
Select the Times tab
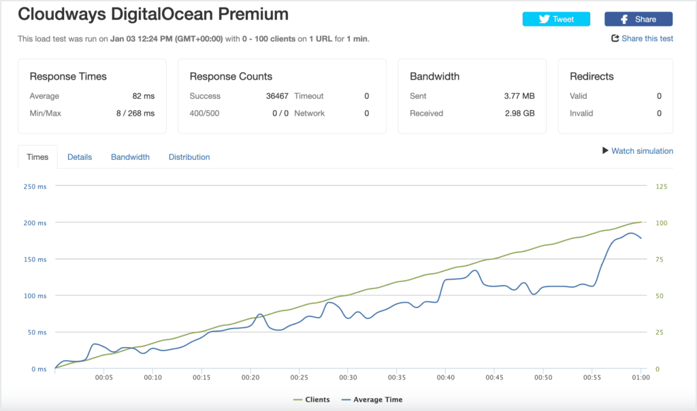[37, 157]
